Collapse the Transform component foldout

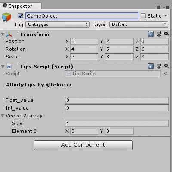(3, 34)
